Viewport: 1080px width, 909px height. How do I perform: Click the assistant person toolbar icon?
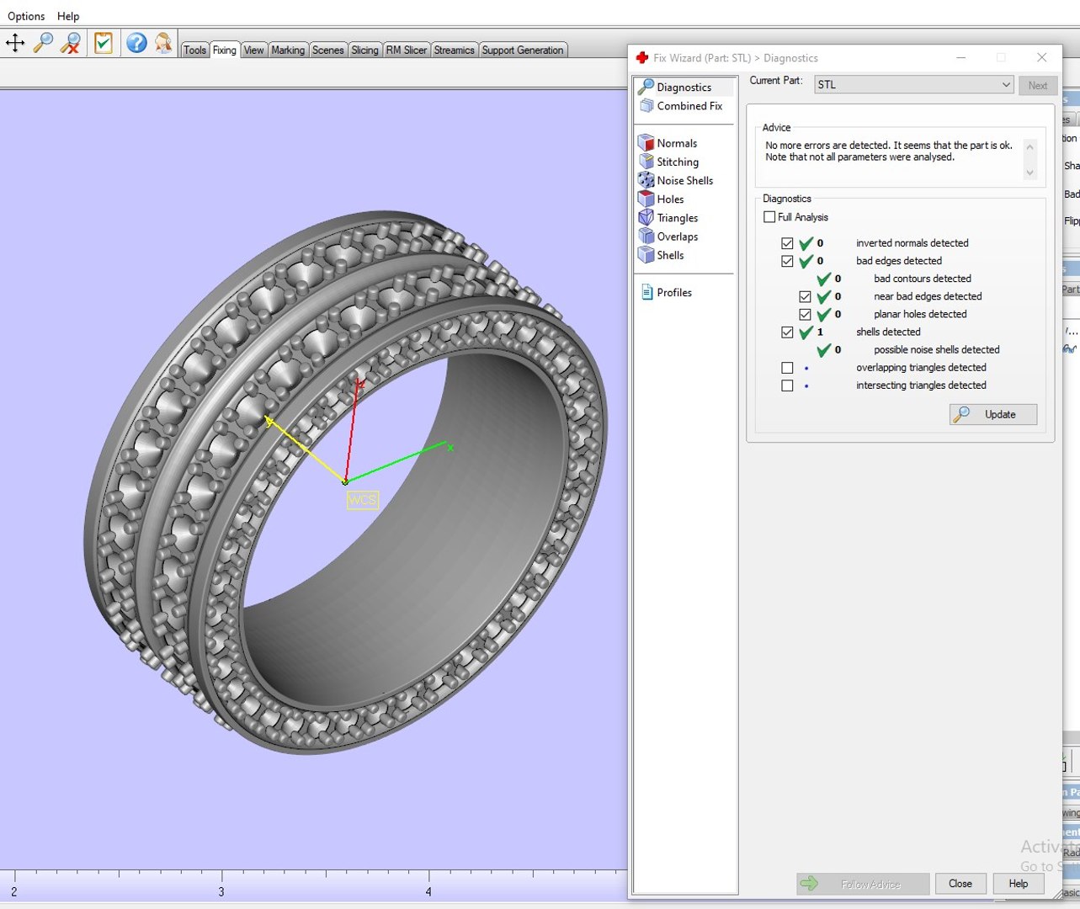tap(163, 43)
